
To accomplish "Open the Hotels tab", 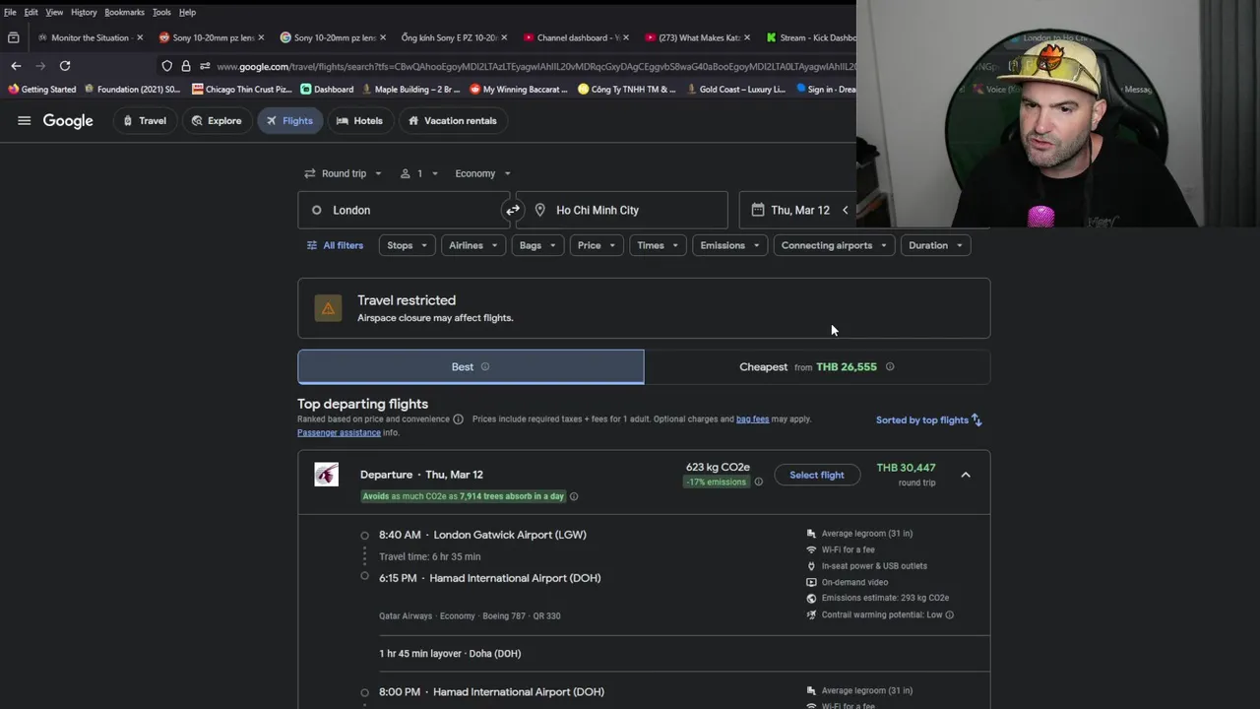I will point(359,121).
